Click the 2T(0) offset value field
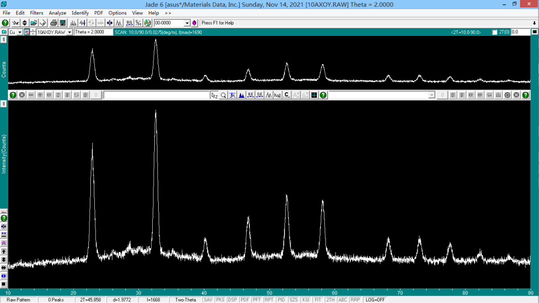This screenshot has width=539, height=303. click(x=520, y=32)
